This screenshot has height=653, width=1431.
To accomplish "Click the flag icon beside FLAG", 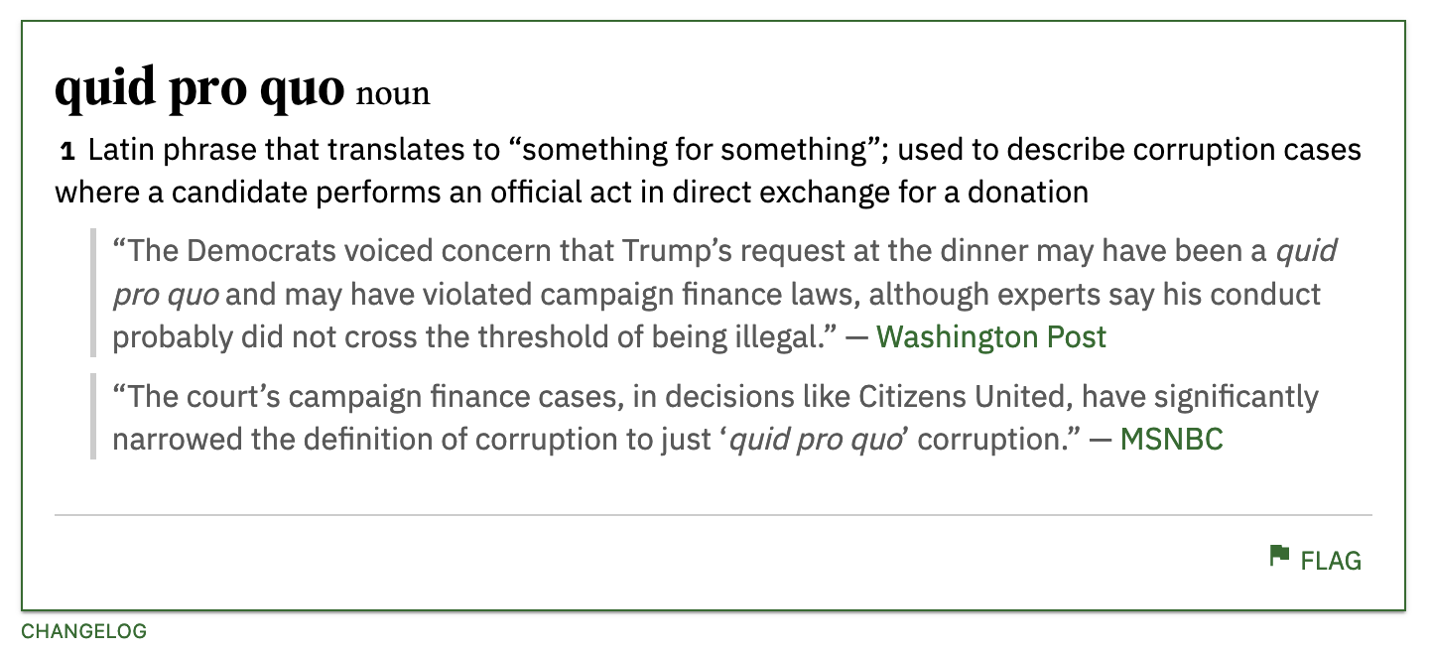I will (1279, 556).
